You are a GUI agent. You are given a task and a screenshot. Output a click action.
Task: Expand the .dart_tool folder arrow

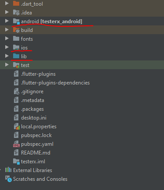tap(7, 4)
